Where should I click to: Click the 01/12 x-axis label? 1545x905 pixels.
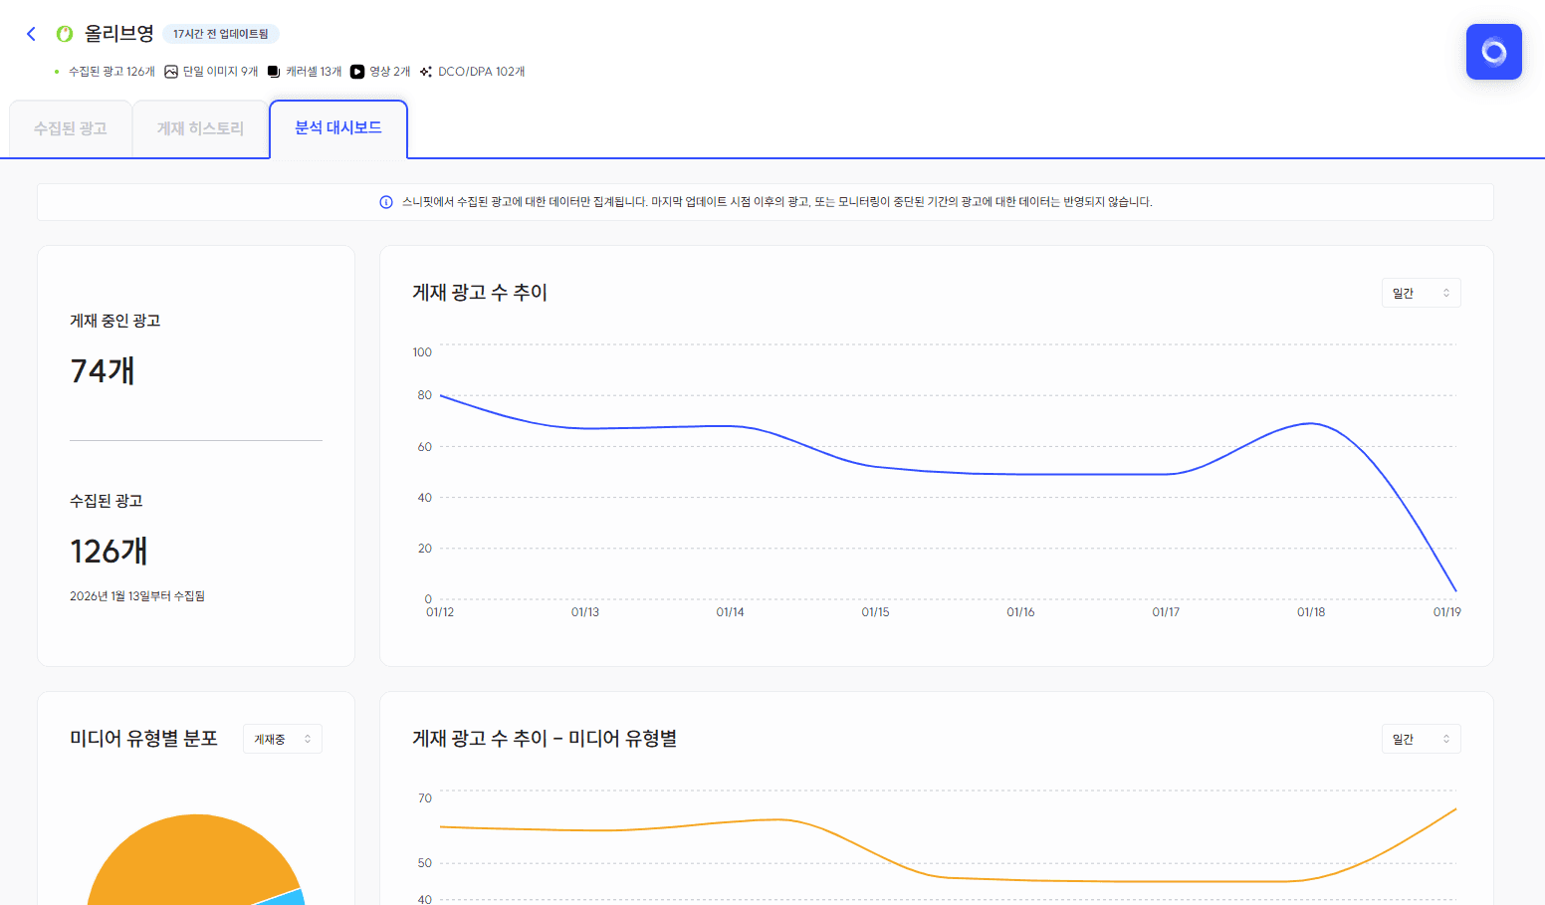tap(440, 612)
